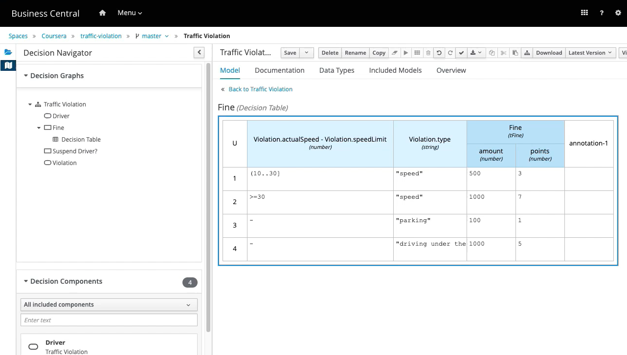Collapse the Decision Graphs section
This screenshot has width=627, height=355.
point(26,76)
